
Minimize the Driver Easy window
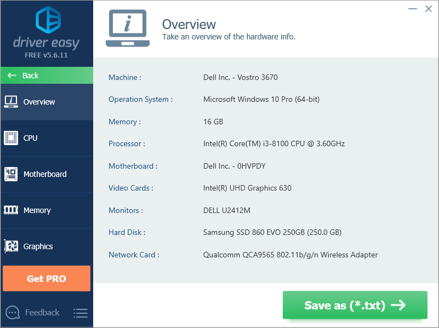[x=412, y=9]
